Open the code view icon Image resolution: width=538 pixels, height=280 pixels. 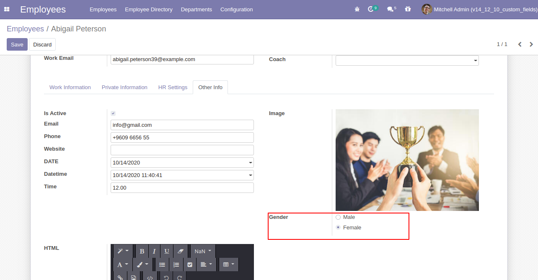pyautogui.click(x=150, y=277)
